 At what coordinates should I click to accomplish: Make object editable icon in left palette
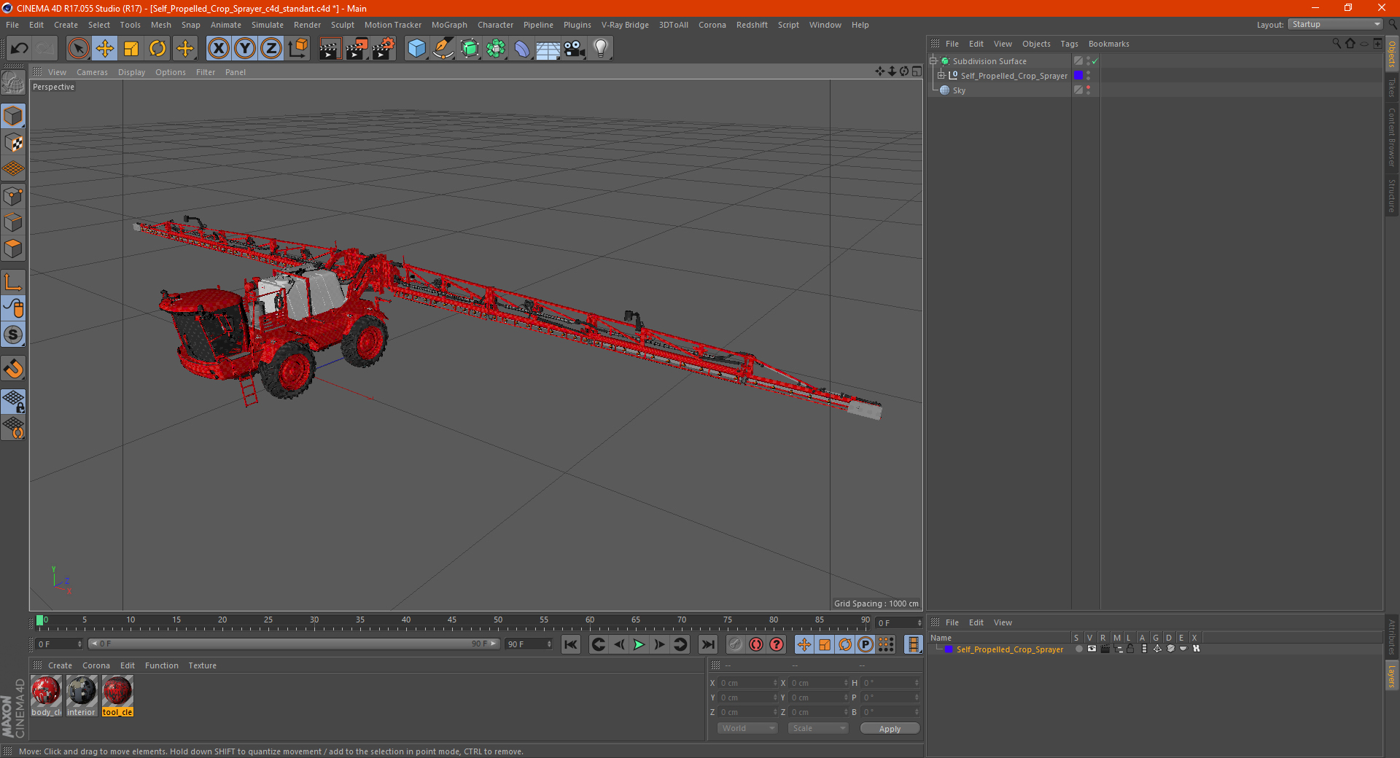point(13,83)
